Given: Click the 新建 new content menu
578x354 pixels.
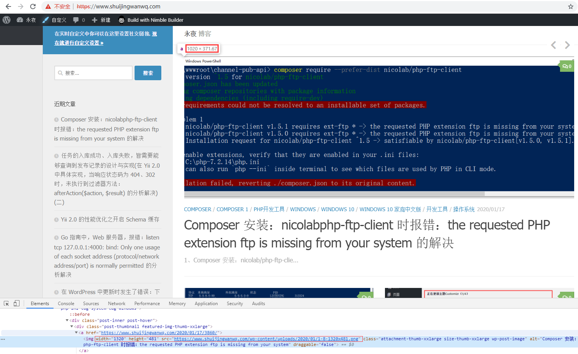Looking at the screenshot, I should (101, 20).
